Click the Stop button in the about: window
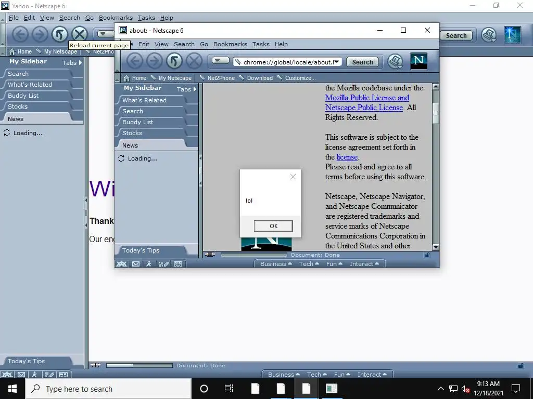 [194, 61]
